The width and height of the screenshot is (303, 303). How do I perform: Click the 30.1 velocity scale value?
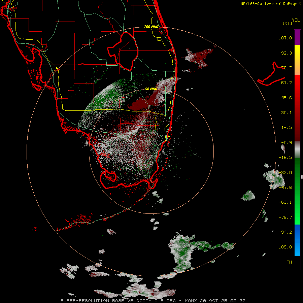pyautogui.click(x=287, y=113)
